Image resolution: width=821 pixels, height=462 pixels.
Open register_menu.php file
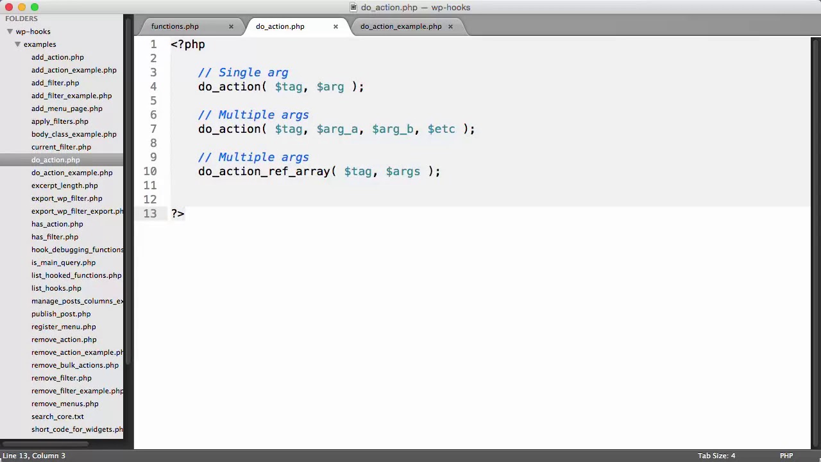[x=63, y=327]
